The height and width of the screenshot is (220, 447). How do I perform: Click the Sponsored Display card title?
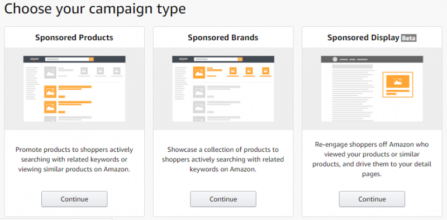(x=363, y=38)
